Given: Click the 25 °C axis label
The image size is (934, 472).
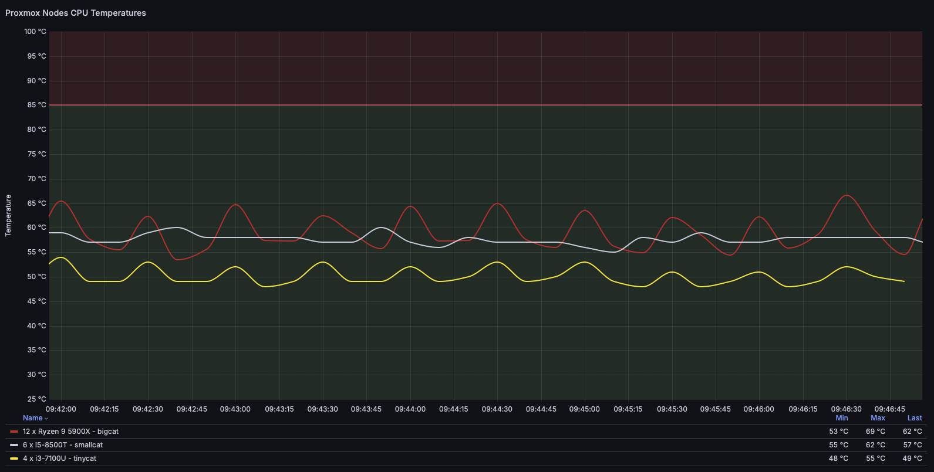Looking at the screenshot, I should (x=36, y=399).
